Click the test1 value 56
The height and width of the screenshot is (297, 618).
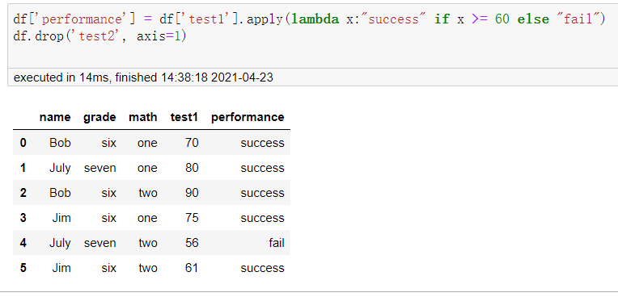click(x=192, y=243)
